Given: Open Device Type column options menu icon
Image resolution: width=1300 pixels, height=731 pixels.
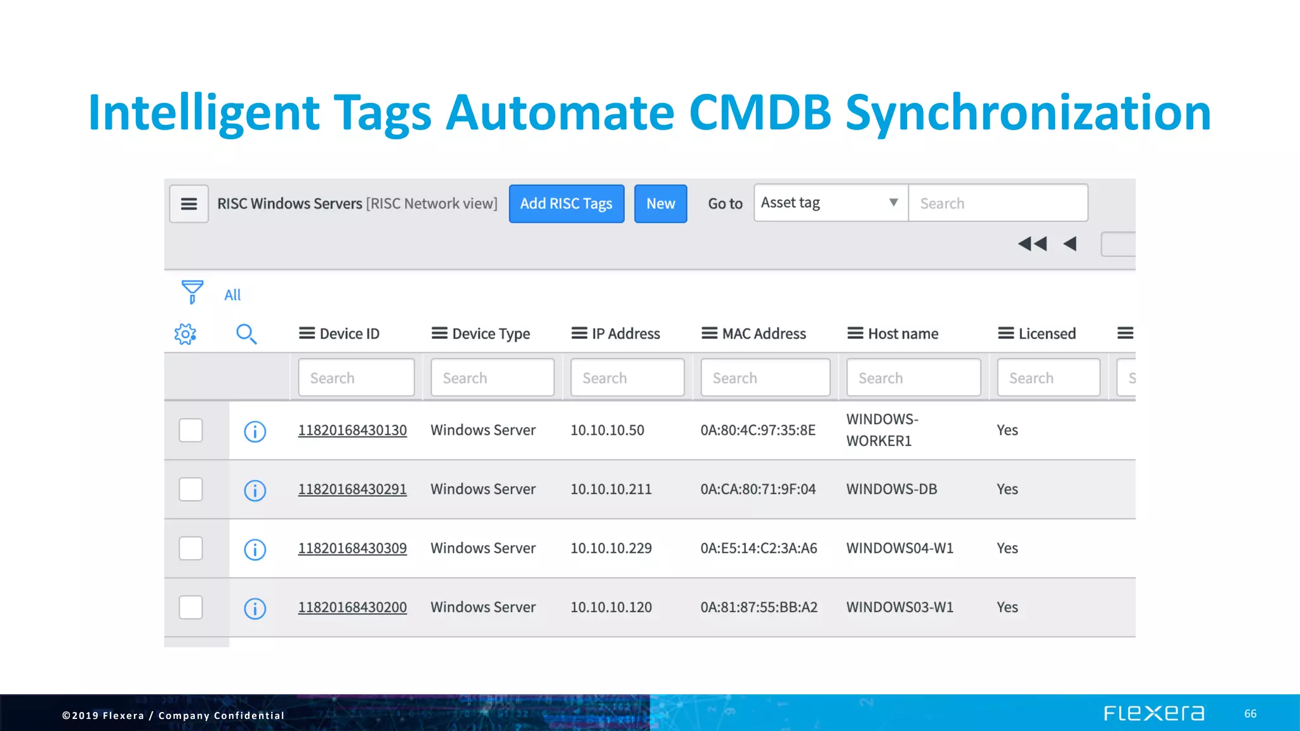Looking at the screenshot, I should tap(439, 333).
